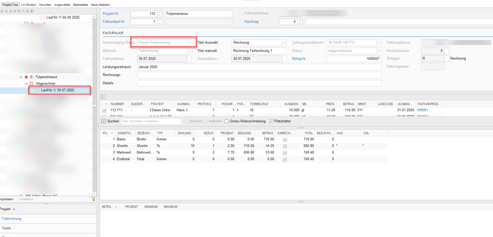The width and height of the screenshot is (493, 237).
Task: Toggle Einrechnen checkbox for Basis row
Action: click(285, 139)
